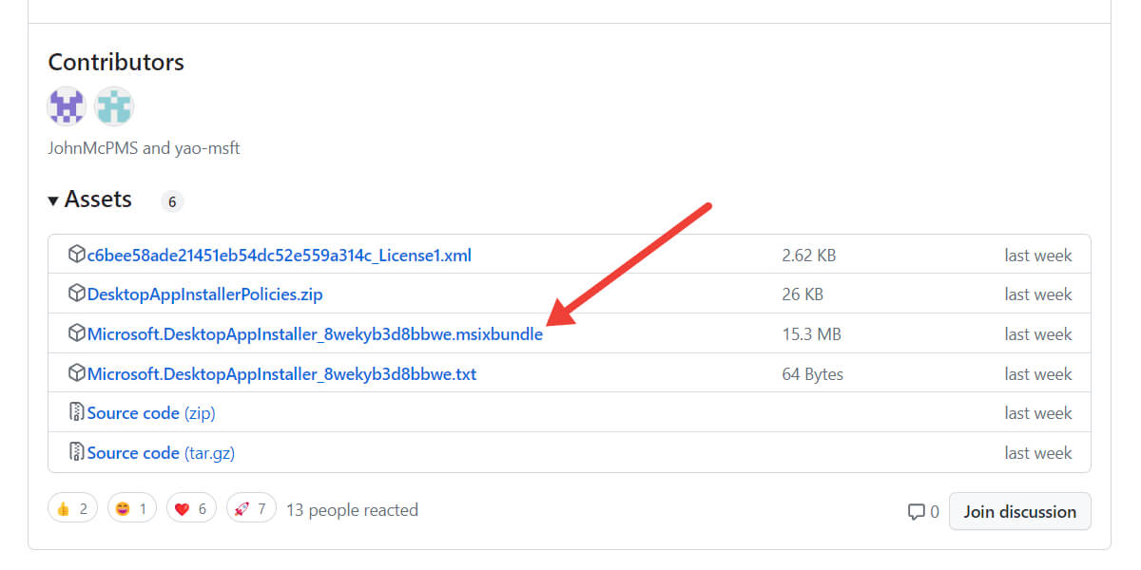Click the '13 people reacted' text
This screenshot has height=570, width=1141.
click(x=352, y=510)
